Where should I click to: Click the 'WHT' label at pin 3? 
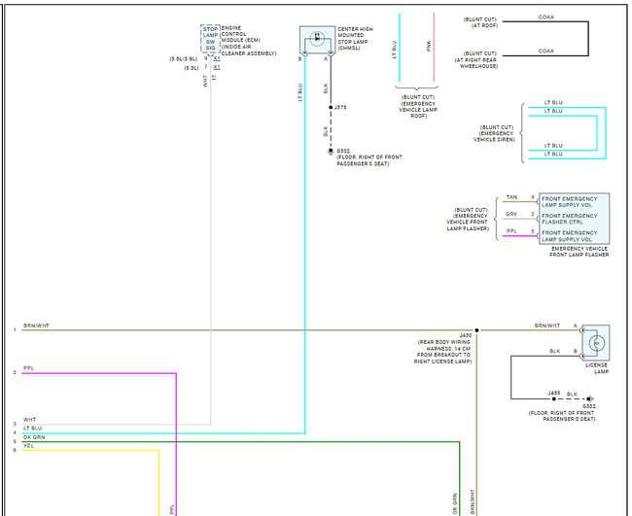pos(29,420)
